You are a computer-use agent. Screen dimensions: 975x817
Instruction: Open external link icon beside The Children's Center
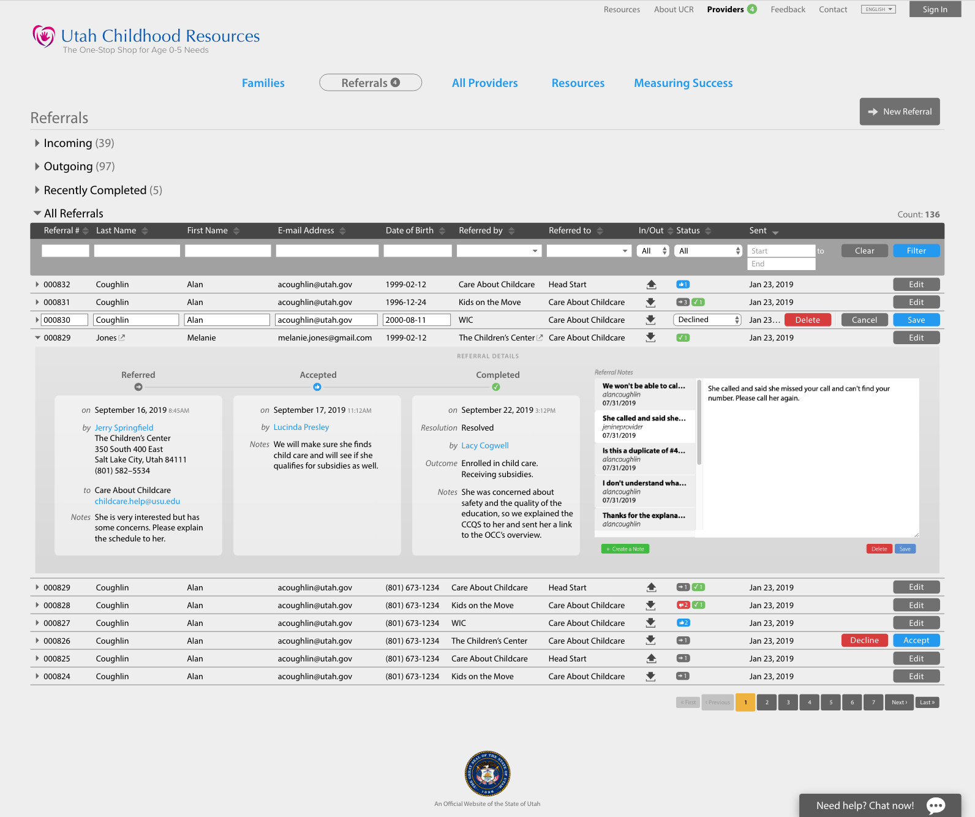(x=540, y=337)
